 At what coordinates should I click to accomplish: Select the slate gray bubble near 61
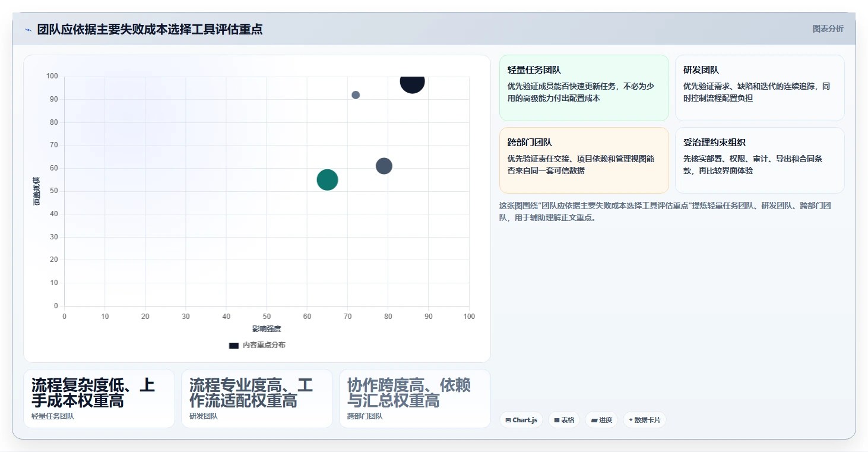pyautogui.click(x=384, y=166)
